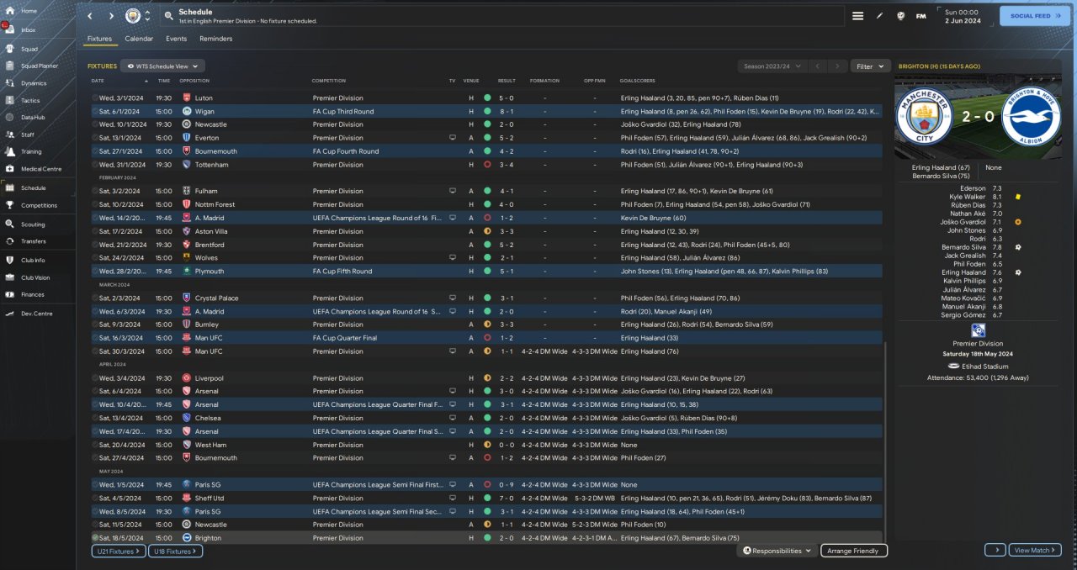The height and width of the screenshot is (570, 1077).
Task: Open the Medical Centre icon
Action: click(11, 169)
